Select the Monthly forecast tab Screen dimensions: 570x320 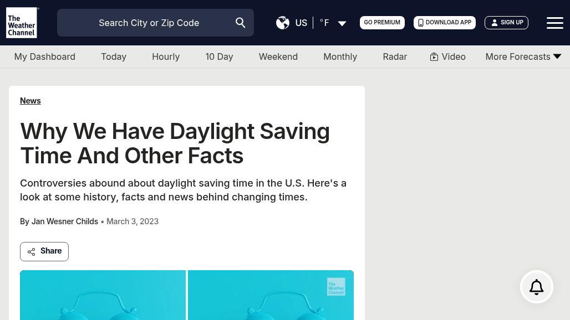(340, 56)
